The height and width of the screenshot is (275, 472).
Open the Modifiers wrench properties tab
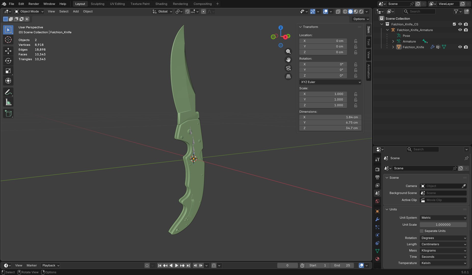[x=377, y=219]
